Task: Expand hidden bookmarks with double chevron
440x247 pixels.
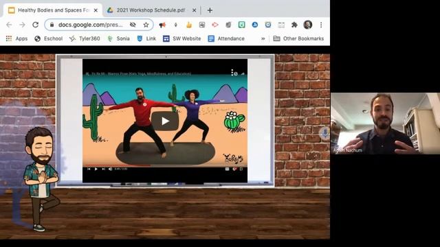Action: point(263,38)
